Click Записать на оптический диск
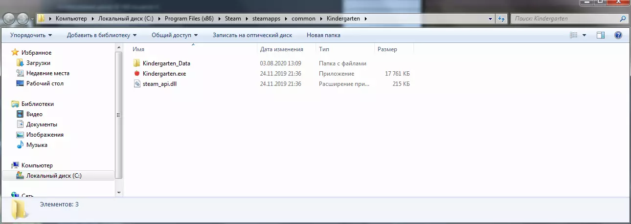Image resolution: width=631 pixels, height=224 pixels. tap(252, 35)
